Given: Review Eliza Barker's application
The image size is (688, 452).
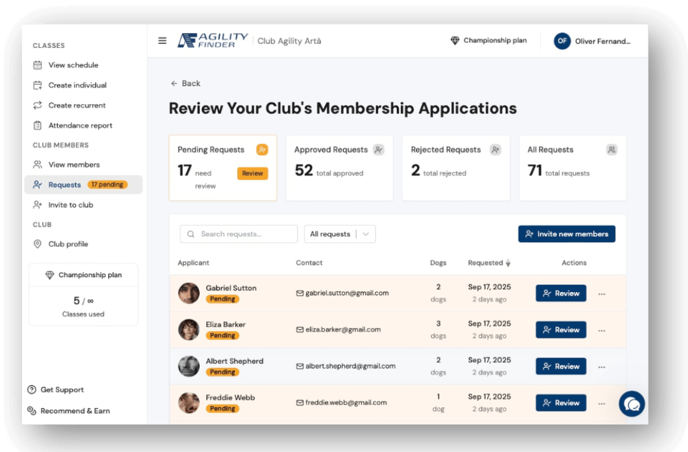Looking at the screenshot, I should pos(561,330).
